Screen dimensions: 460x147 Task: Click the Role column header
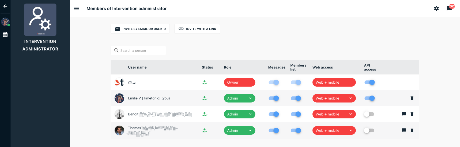228,67
